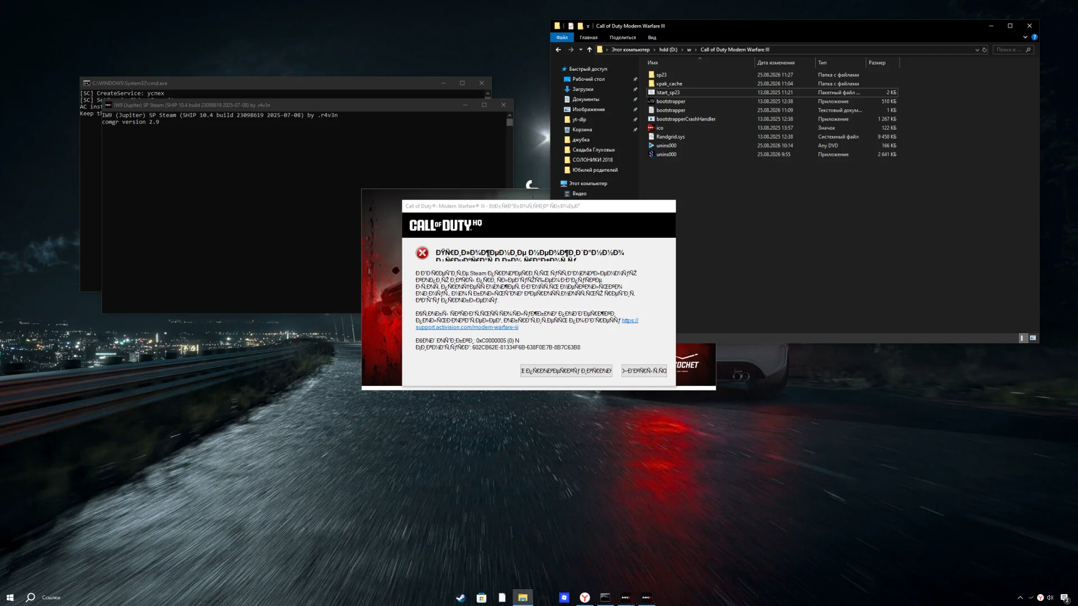
Task: Open the Поделиться ribbon tab
Action: [623, 38]
